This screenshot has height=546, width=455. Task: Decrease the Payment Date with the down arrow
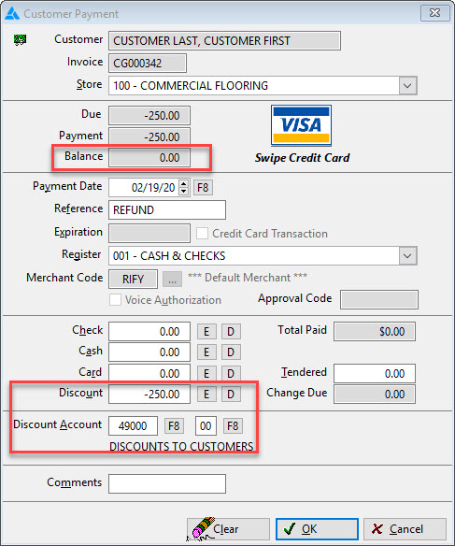tap(184, 191)
